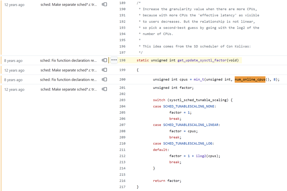Click the '8 years ago' timestamp beside line 200
The height and width of the screenshot is (191, 287).
pyautogui.click(x=13, y=80)
